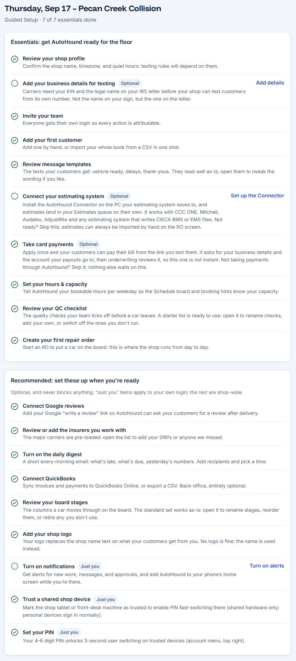The width and height of the screenshot is (296, 661).
Task: Open Turn on the daily digest item
Action: 147,458
